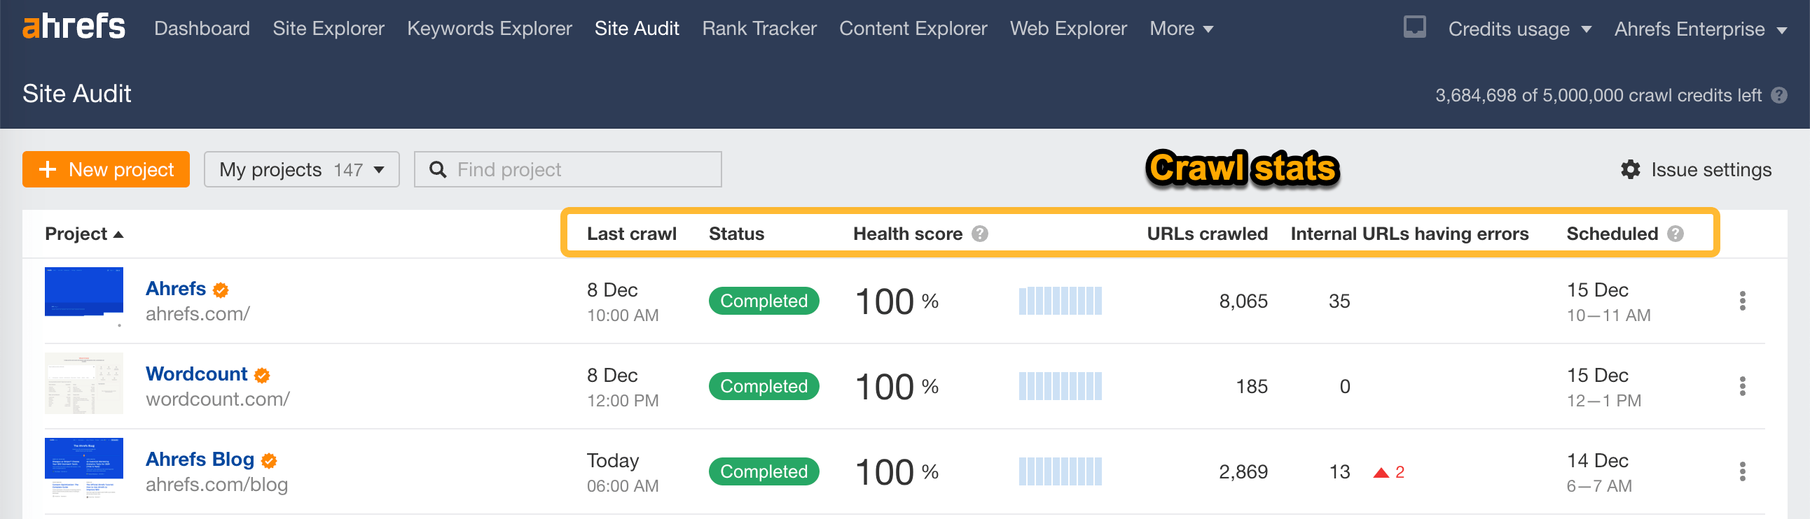Click 185 URLs crawled for Wordcount

click(1252, 386)
